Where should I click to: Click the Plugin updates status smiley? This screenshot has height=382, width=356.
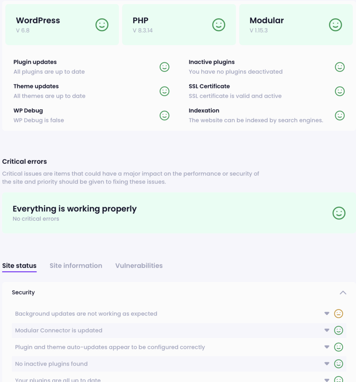tap(164, 67)
